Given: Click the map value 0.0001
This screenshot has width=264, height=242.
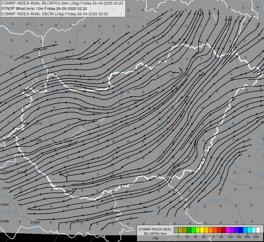Looking at the screenshot, I should point(25,90).
